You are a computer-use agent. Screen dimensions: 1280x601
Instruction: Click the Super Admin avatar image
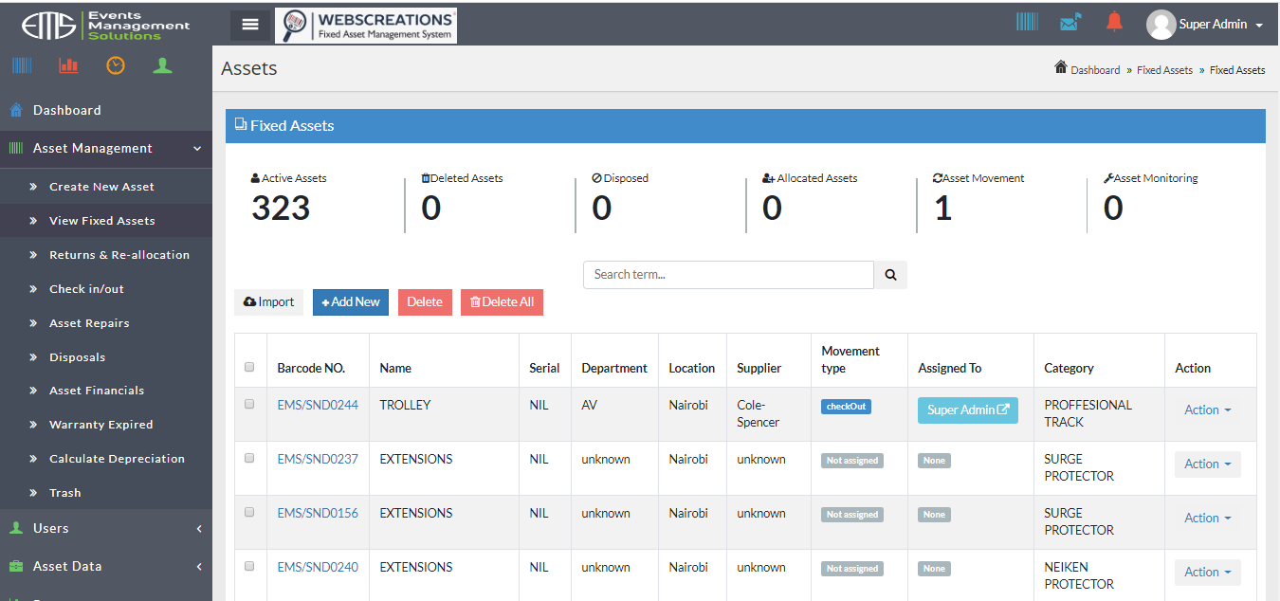[x=1161, y=25]
